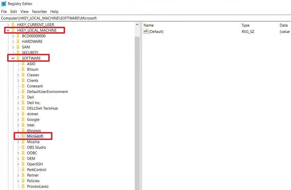Expand the Policies key chevron
291x190 pixels.
(x=18, y=181)
